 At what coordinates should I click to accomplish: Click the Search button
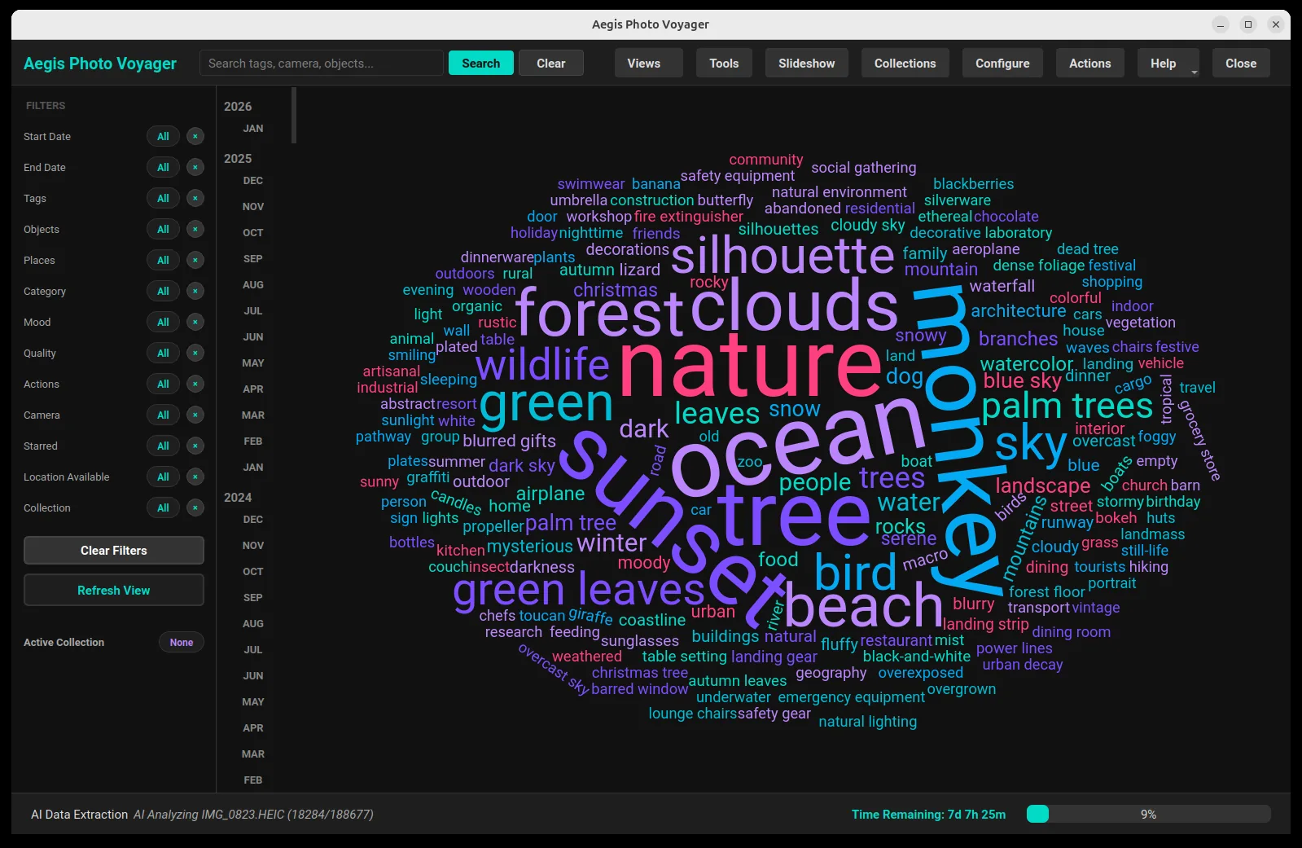click(480, 63)
